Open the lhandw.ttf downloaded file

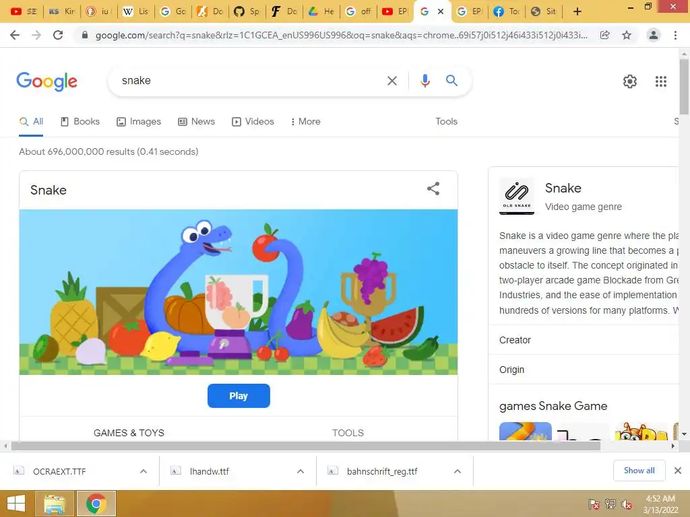tap(209, 471)
